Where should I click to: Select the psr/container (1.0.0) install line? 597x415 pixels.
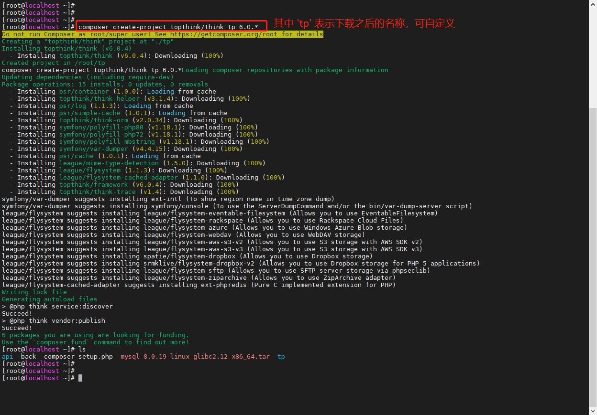[113, 92]
